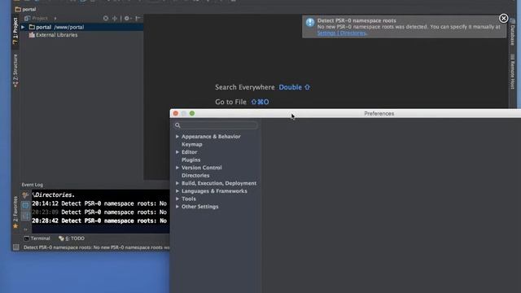The image size is (521, 293).
Task: Expand the Version Control section
Action: [x=177, y=168]
